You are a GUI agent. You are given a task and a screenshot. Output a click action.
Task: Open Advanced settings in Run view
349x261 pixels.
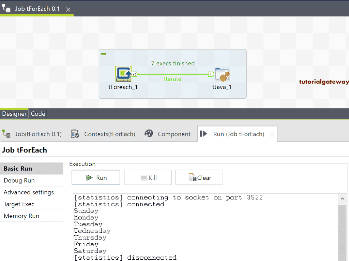pos(29,192)
